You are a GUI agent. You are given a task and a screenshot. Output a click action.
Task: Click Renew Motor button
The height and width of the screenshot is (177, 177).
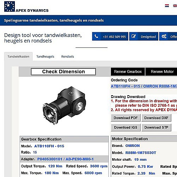[162, 72]
